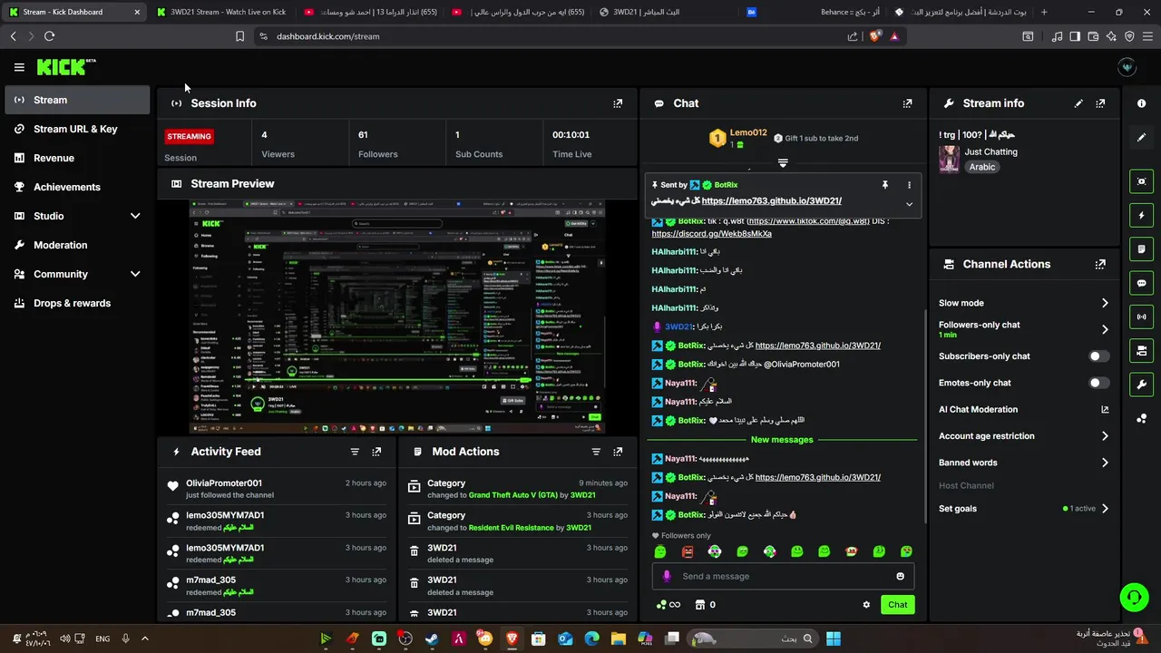Open channel points store icon
This screenshot has height=653, width=1161.
[700, 605]
